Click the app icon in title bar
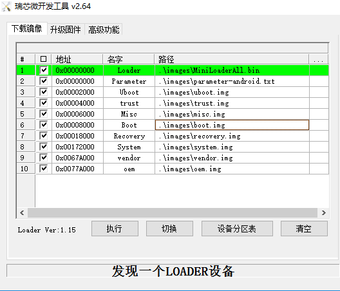The height and width of the screenshot is (291, 340). pos(6,6)
